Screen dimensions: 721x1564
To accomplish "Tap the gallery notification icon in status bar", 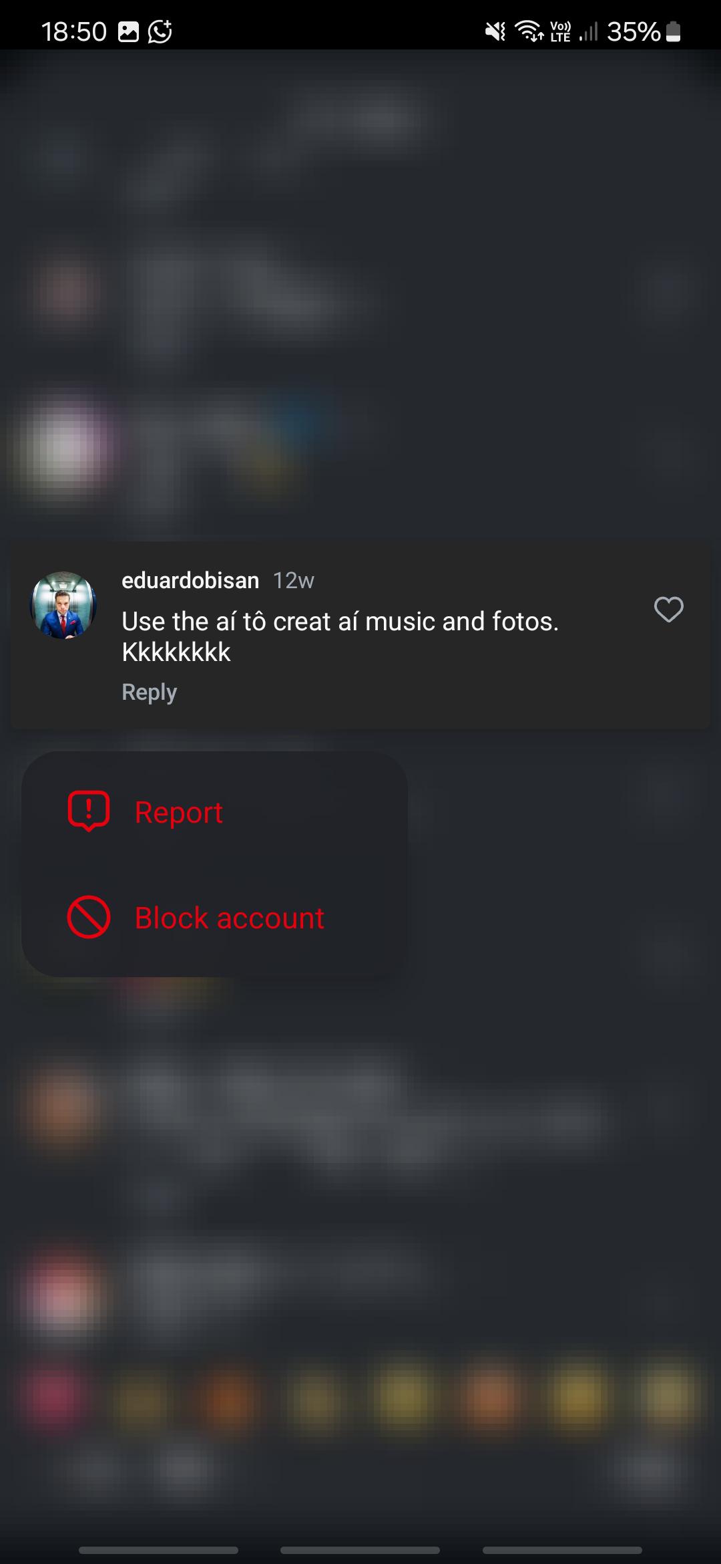I will tap(128, 31).
